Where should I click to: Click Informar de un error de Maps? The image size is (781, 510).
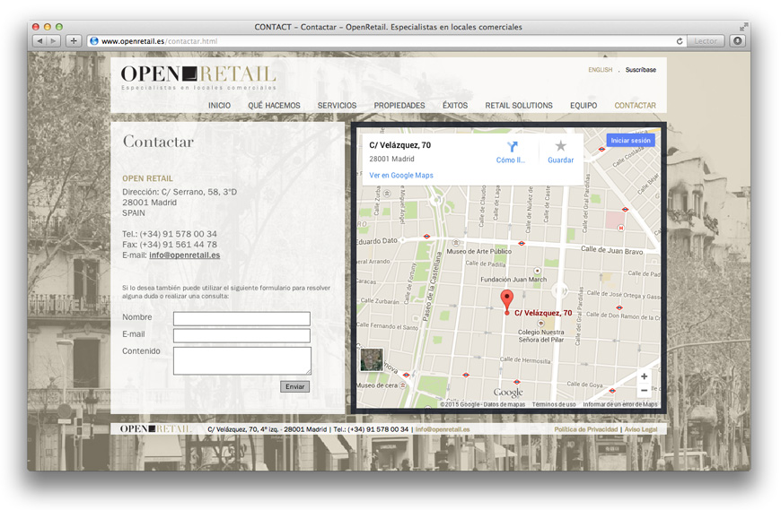click(620, 404)
